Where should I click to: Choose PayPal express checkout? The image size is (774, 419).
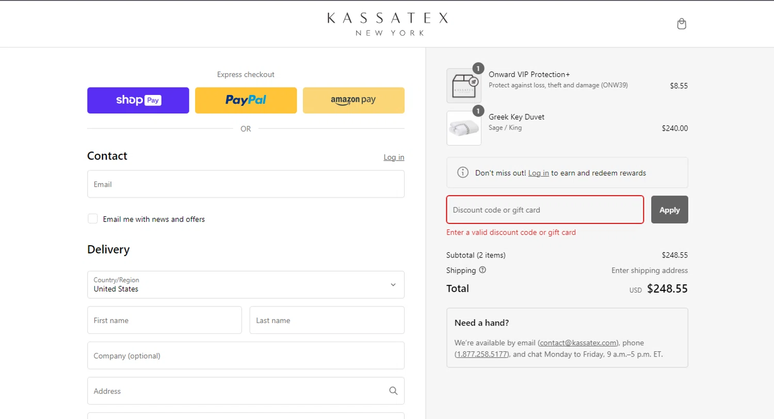coord(246,100)
